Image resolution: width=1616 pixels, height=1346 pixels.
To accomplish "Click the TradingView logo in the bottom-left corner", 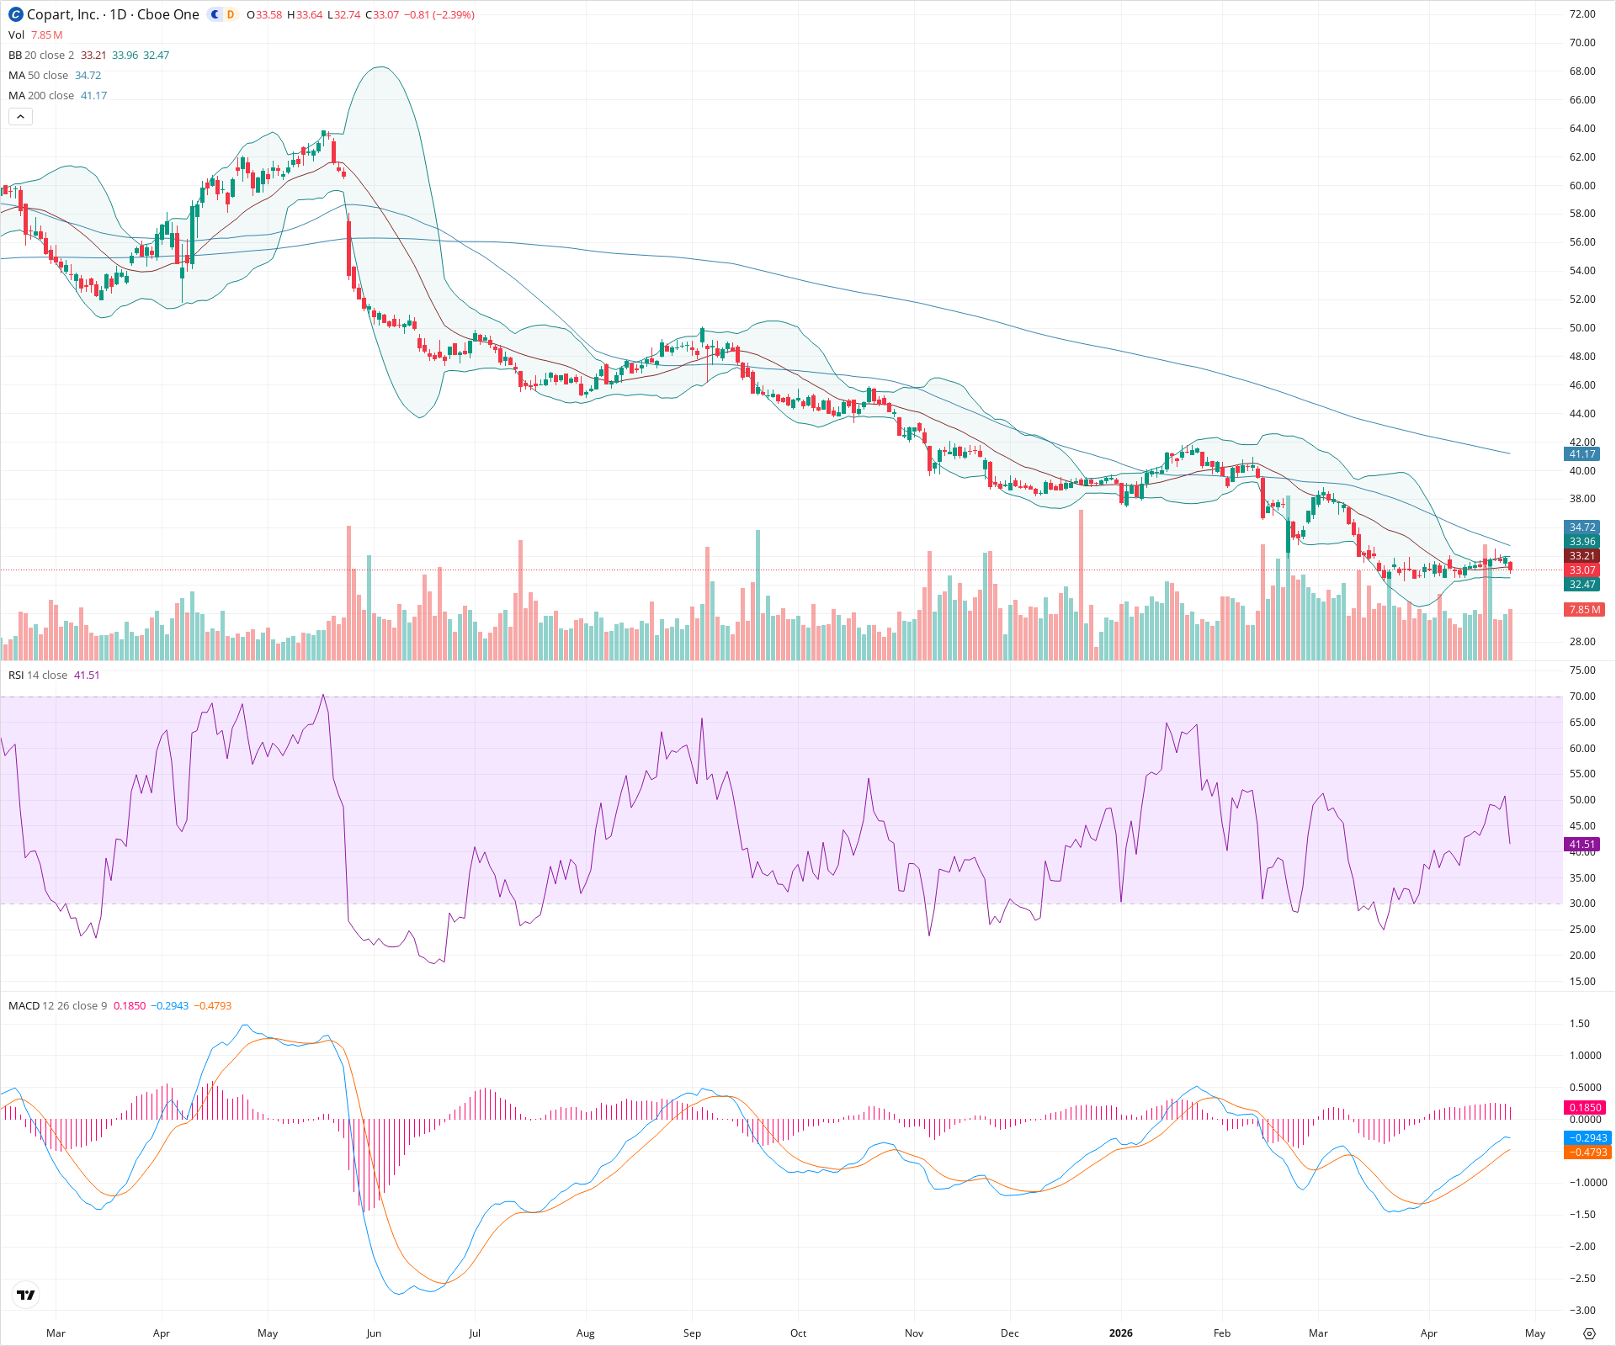I will pos(25,1295).
